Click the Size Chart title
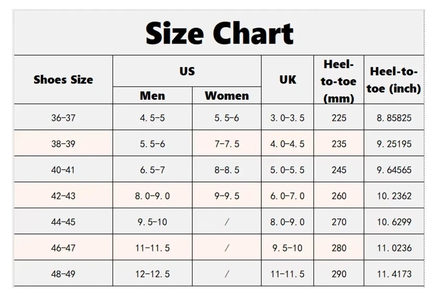The image size is (436, 289). (219, 33)
